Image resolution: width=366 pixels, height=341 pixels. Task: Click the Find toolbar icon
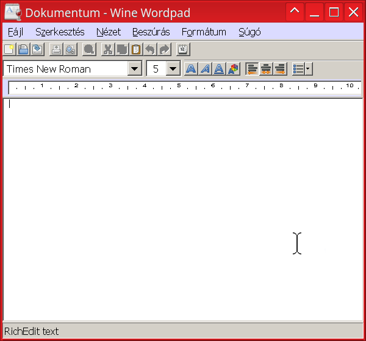[89, 49]
